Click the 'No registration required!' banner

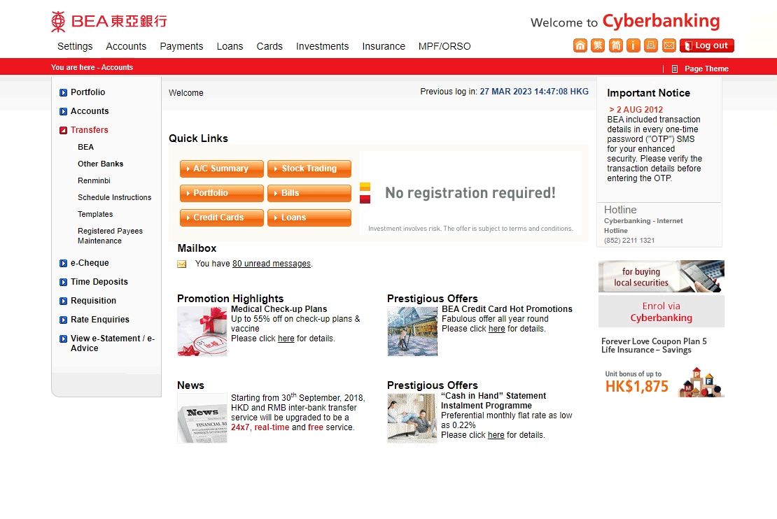pyautogui.click(x=470, y=192)
